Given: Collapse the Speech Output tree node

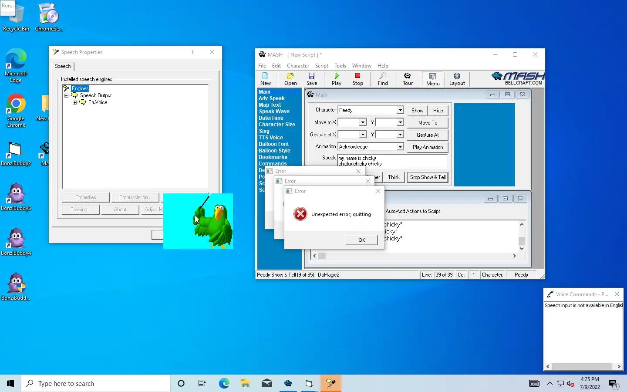Looking at the screenshot, I should click(x=67, y=95).
